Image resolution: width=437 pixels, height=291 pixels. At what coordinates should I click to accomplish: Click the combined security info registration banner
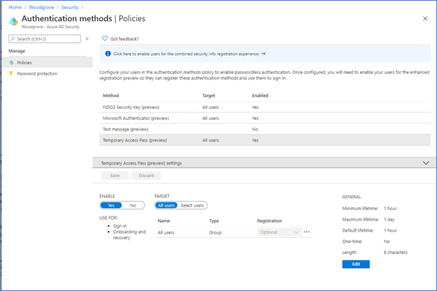[265, 54]
